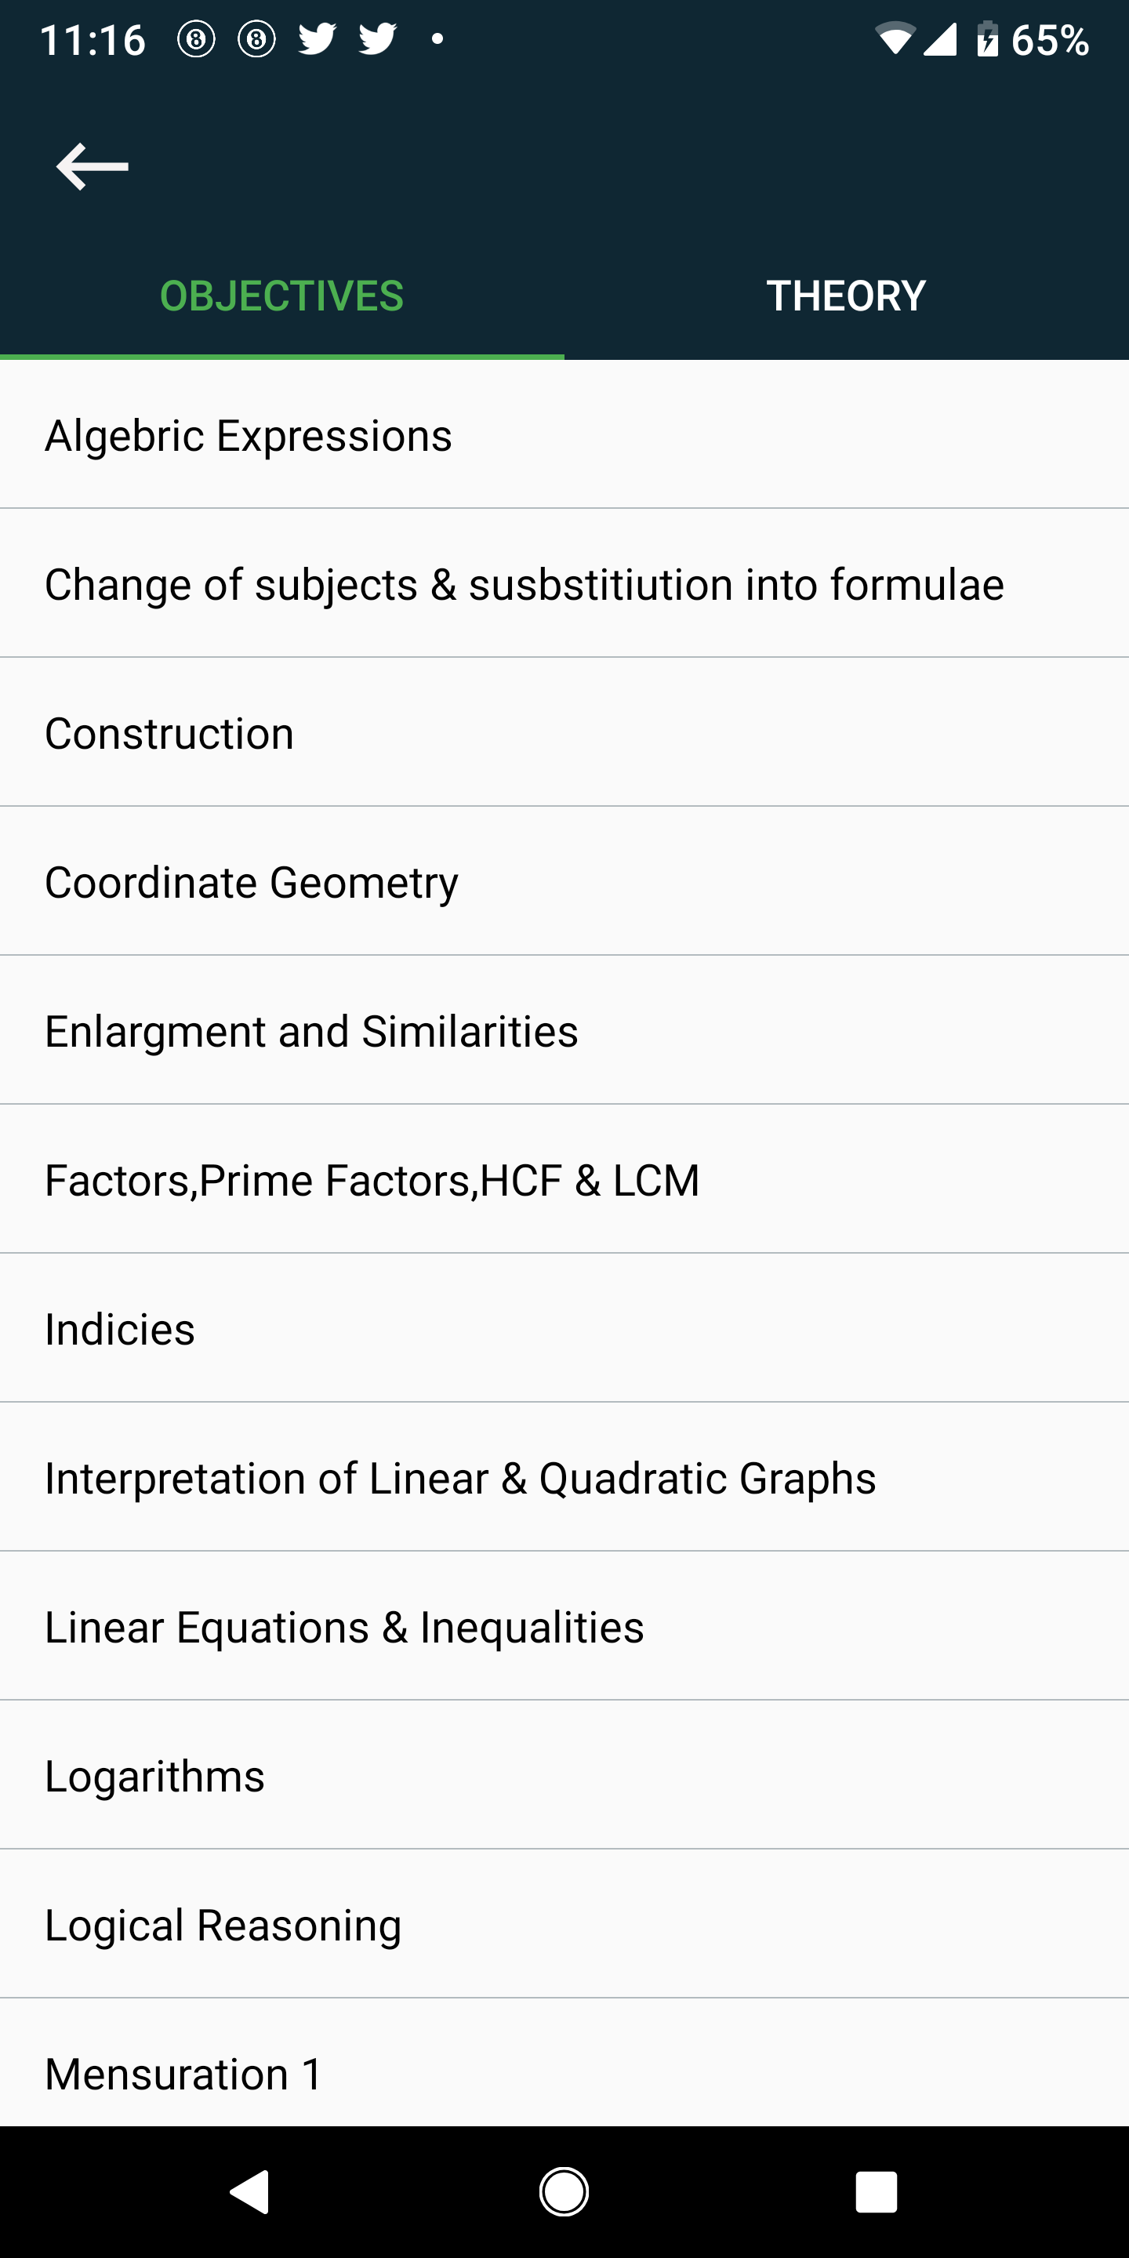
Task: Choose the Construction topic
Action: tap(564, 733)
